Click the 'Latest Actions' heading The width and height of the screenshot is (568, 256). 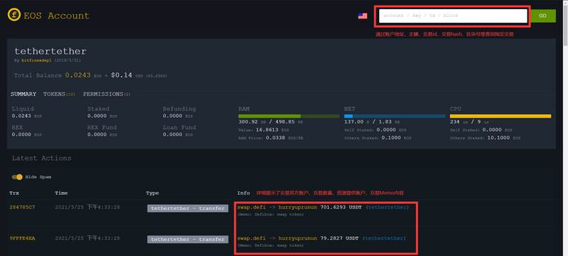point(42,158)
